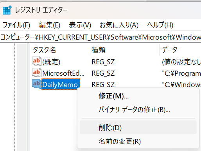Choose 修正(M)... from the context menu
Screen dimensions: 201x151
pyautogui.click(x=138, y=96)
